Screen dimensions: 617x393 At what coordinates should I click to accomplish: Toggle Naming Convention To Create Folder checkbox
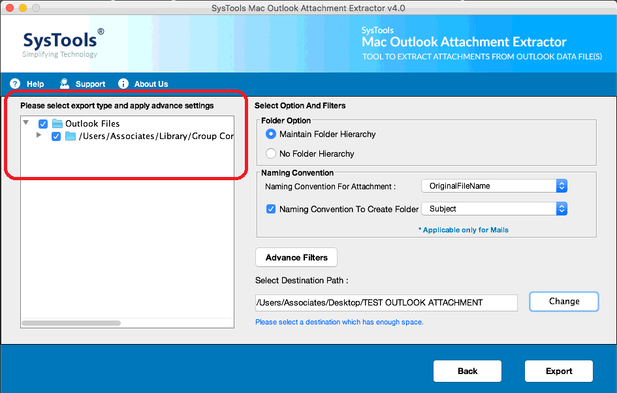click(271, 209)
